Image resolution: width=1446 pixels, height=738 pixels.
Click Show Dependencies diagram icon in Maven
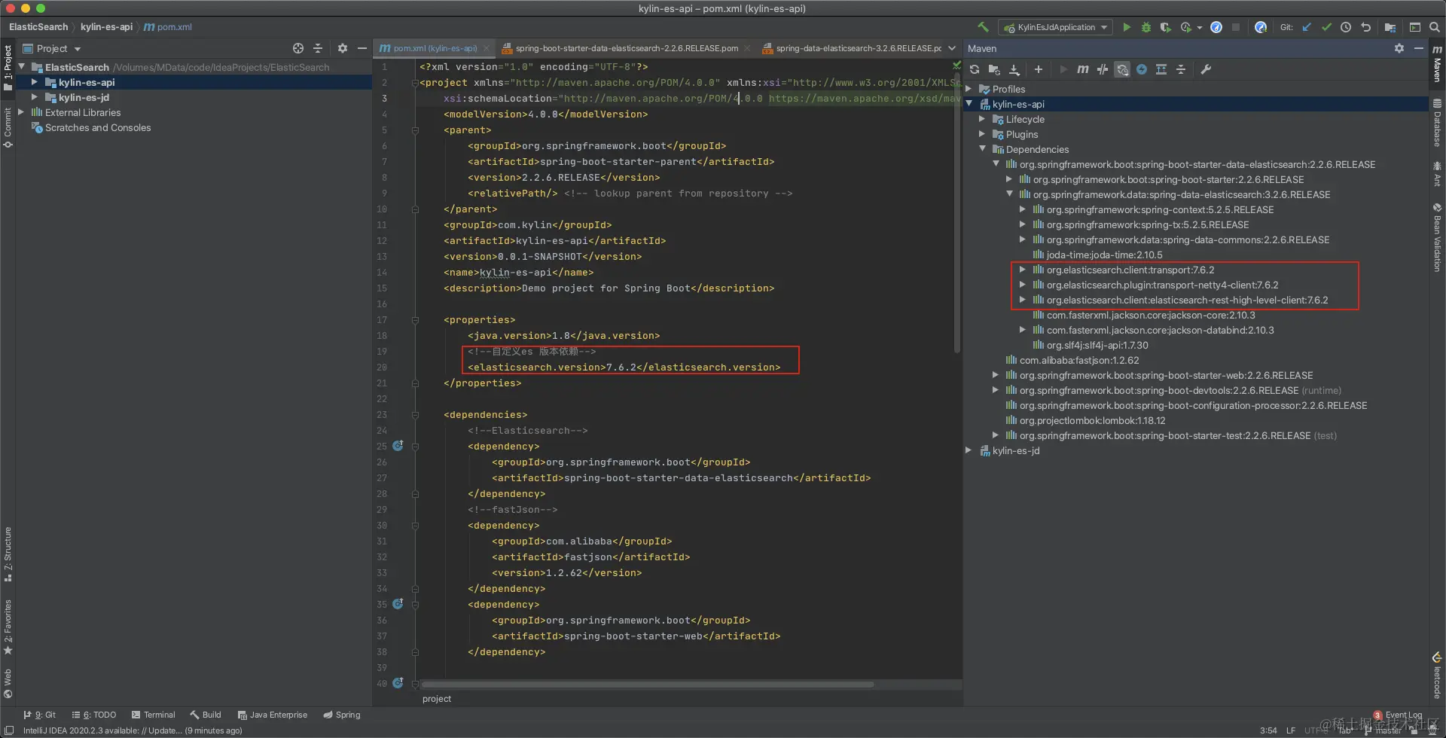click(1161, 69)
